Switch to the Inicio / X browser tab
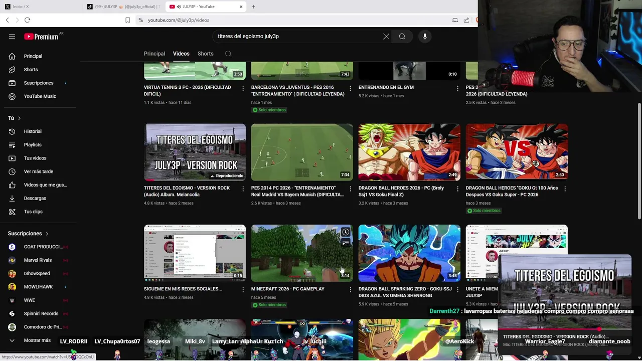The width and height of the screenshot is (642, 361). click(x=40, y=7)
